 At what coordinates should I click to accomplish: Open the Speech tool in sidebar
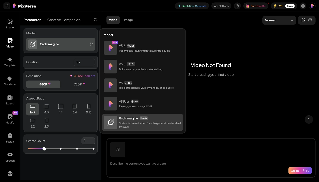point(10,157)
